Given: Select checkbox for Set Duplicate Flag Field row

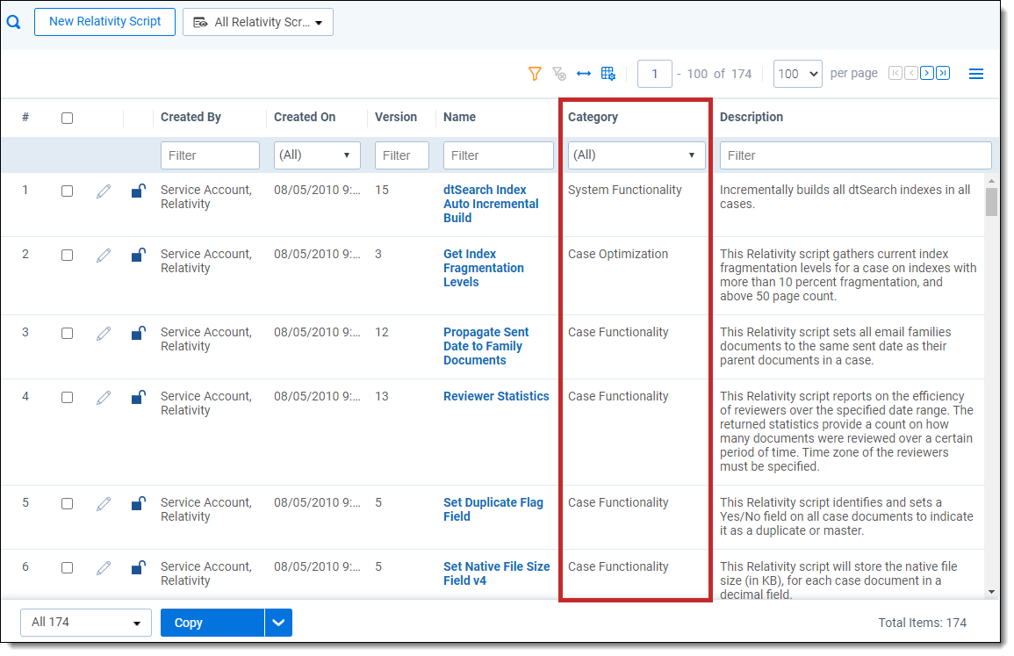Looking at the screenshot, I should pos(68,504).
